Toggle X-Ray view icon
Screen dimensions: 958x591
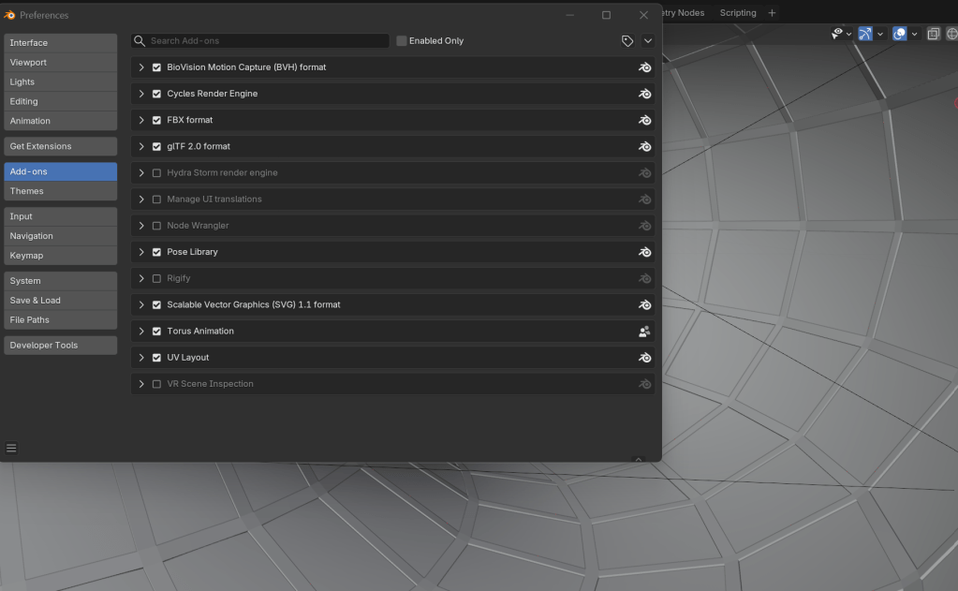[933, 34]
